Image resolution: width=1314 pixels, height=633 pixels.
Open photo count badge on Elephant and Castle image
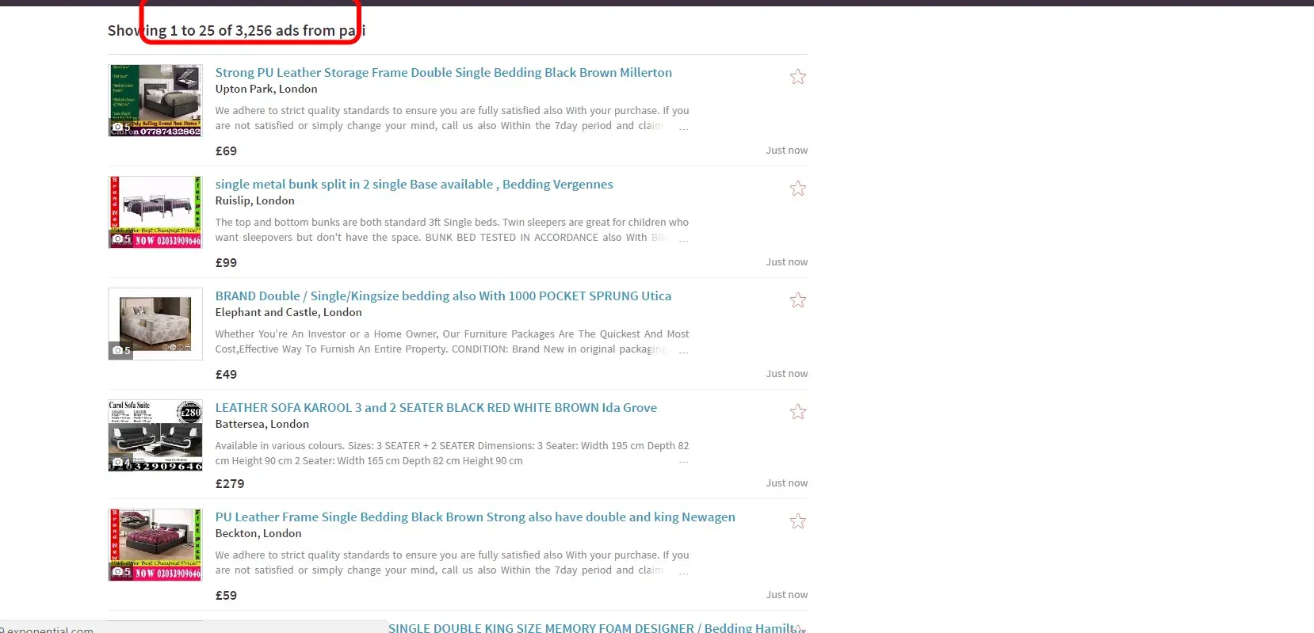(x=120, y=350)
